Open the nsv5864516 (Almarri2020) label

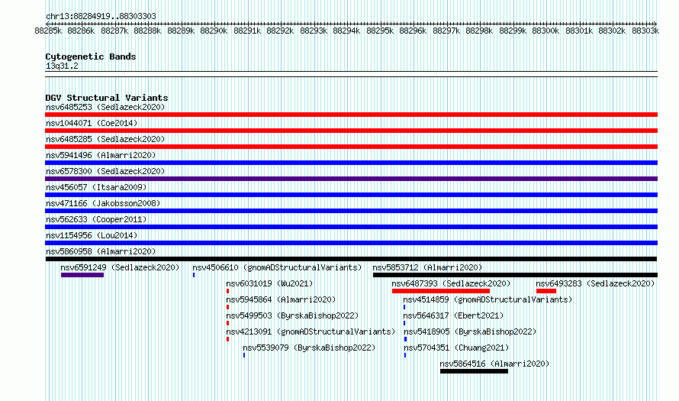pyautogui.click(x=494, y=364)
